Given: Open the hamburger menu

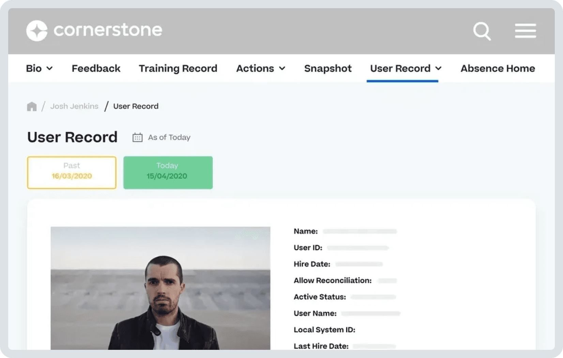Looking at the screenshot, I should tap(525, 31).
